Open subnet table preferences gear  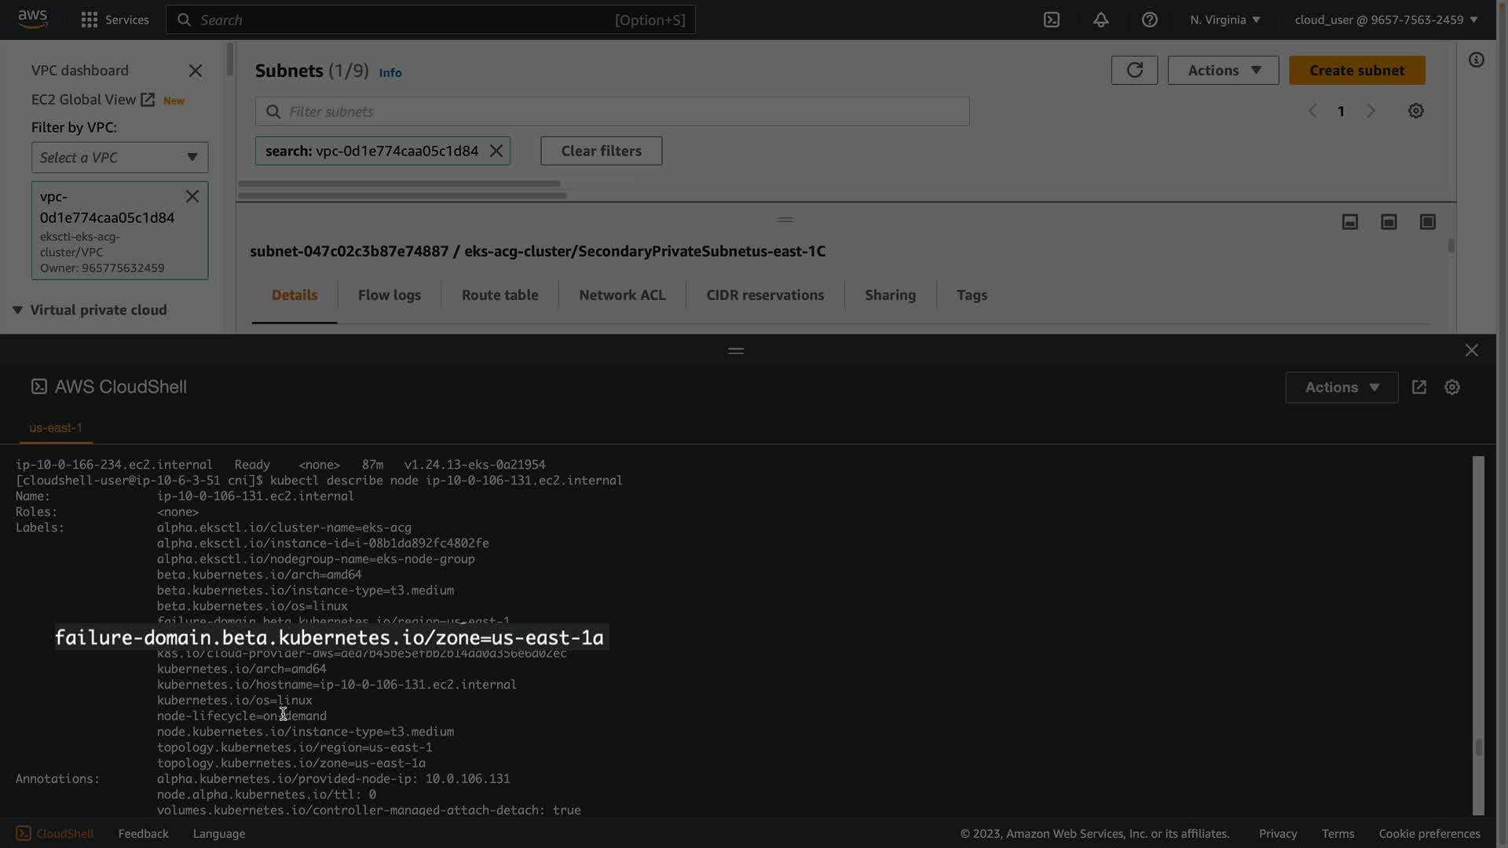(x=1415, y=111)
